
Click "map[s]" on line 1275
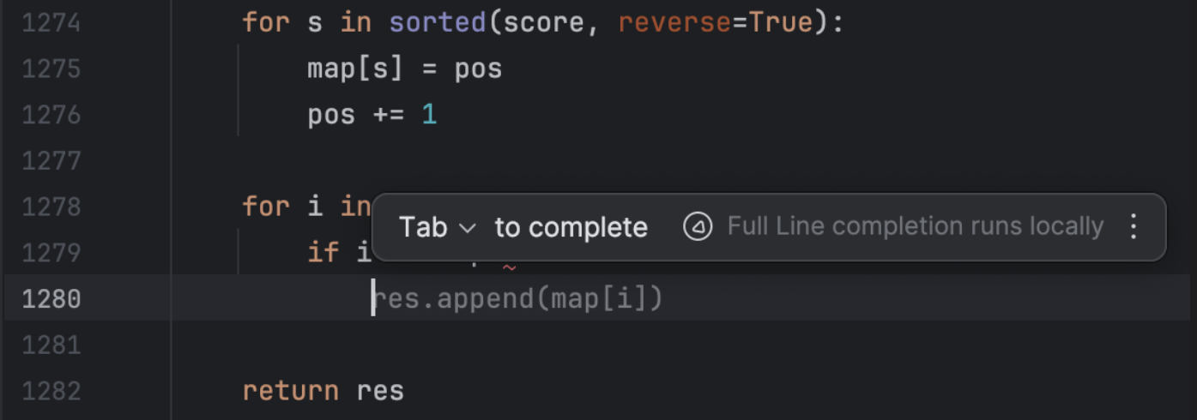[355, 69]
